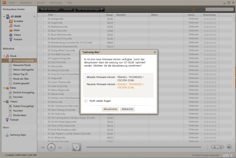Click the album art disc icon
The width and height of the screenshot is (236, 158).
coord(77,147)
